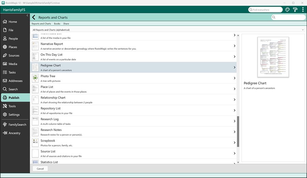Expand the Narrative Report row chevron
The height and width of the screenshot is (178, 307).
tap(234, 46)
